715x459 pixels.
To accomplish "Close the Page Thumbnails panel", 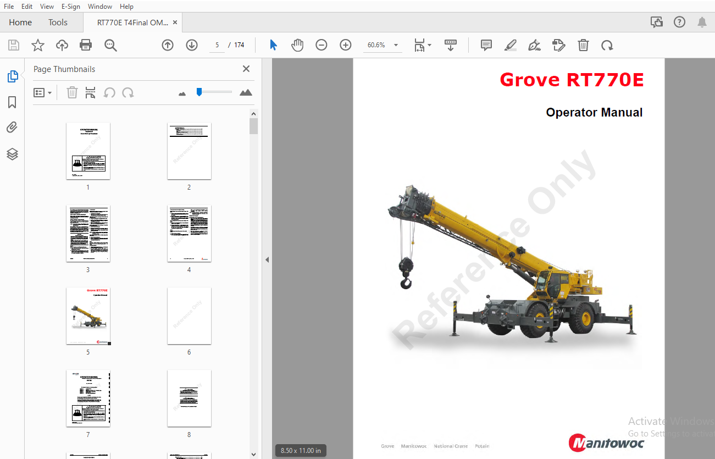I will [246, 69].
